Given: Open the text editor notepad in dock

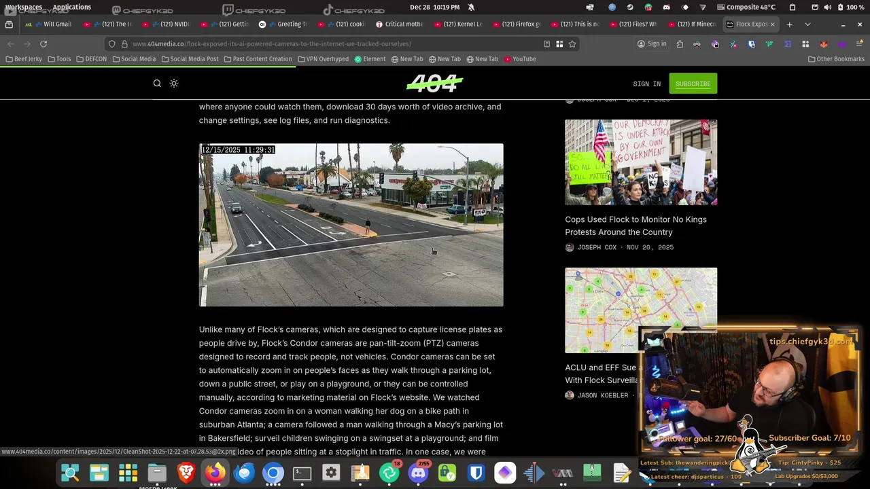Looking at the screenshot, I should click(x=621, y=473).
